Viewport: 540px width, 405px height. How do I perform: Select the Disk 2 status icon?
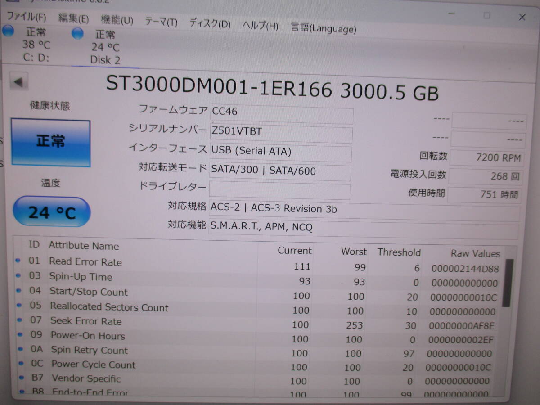tap(77, 33)
